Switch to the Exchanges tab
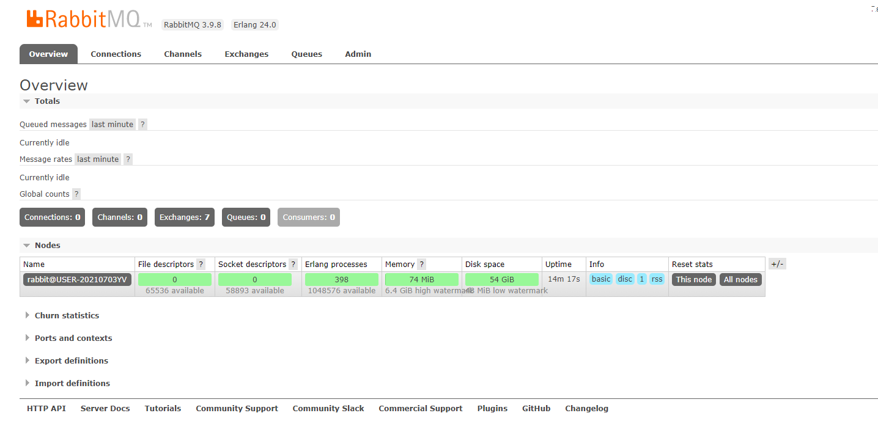This screenshot has width=878, height=446. click(246, 54)
